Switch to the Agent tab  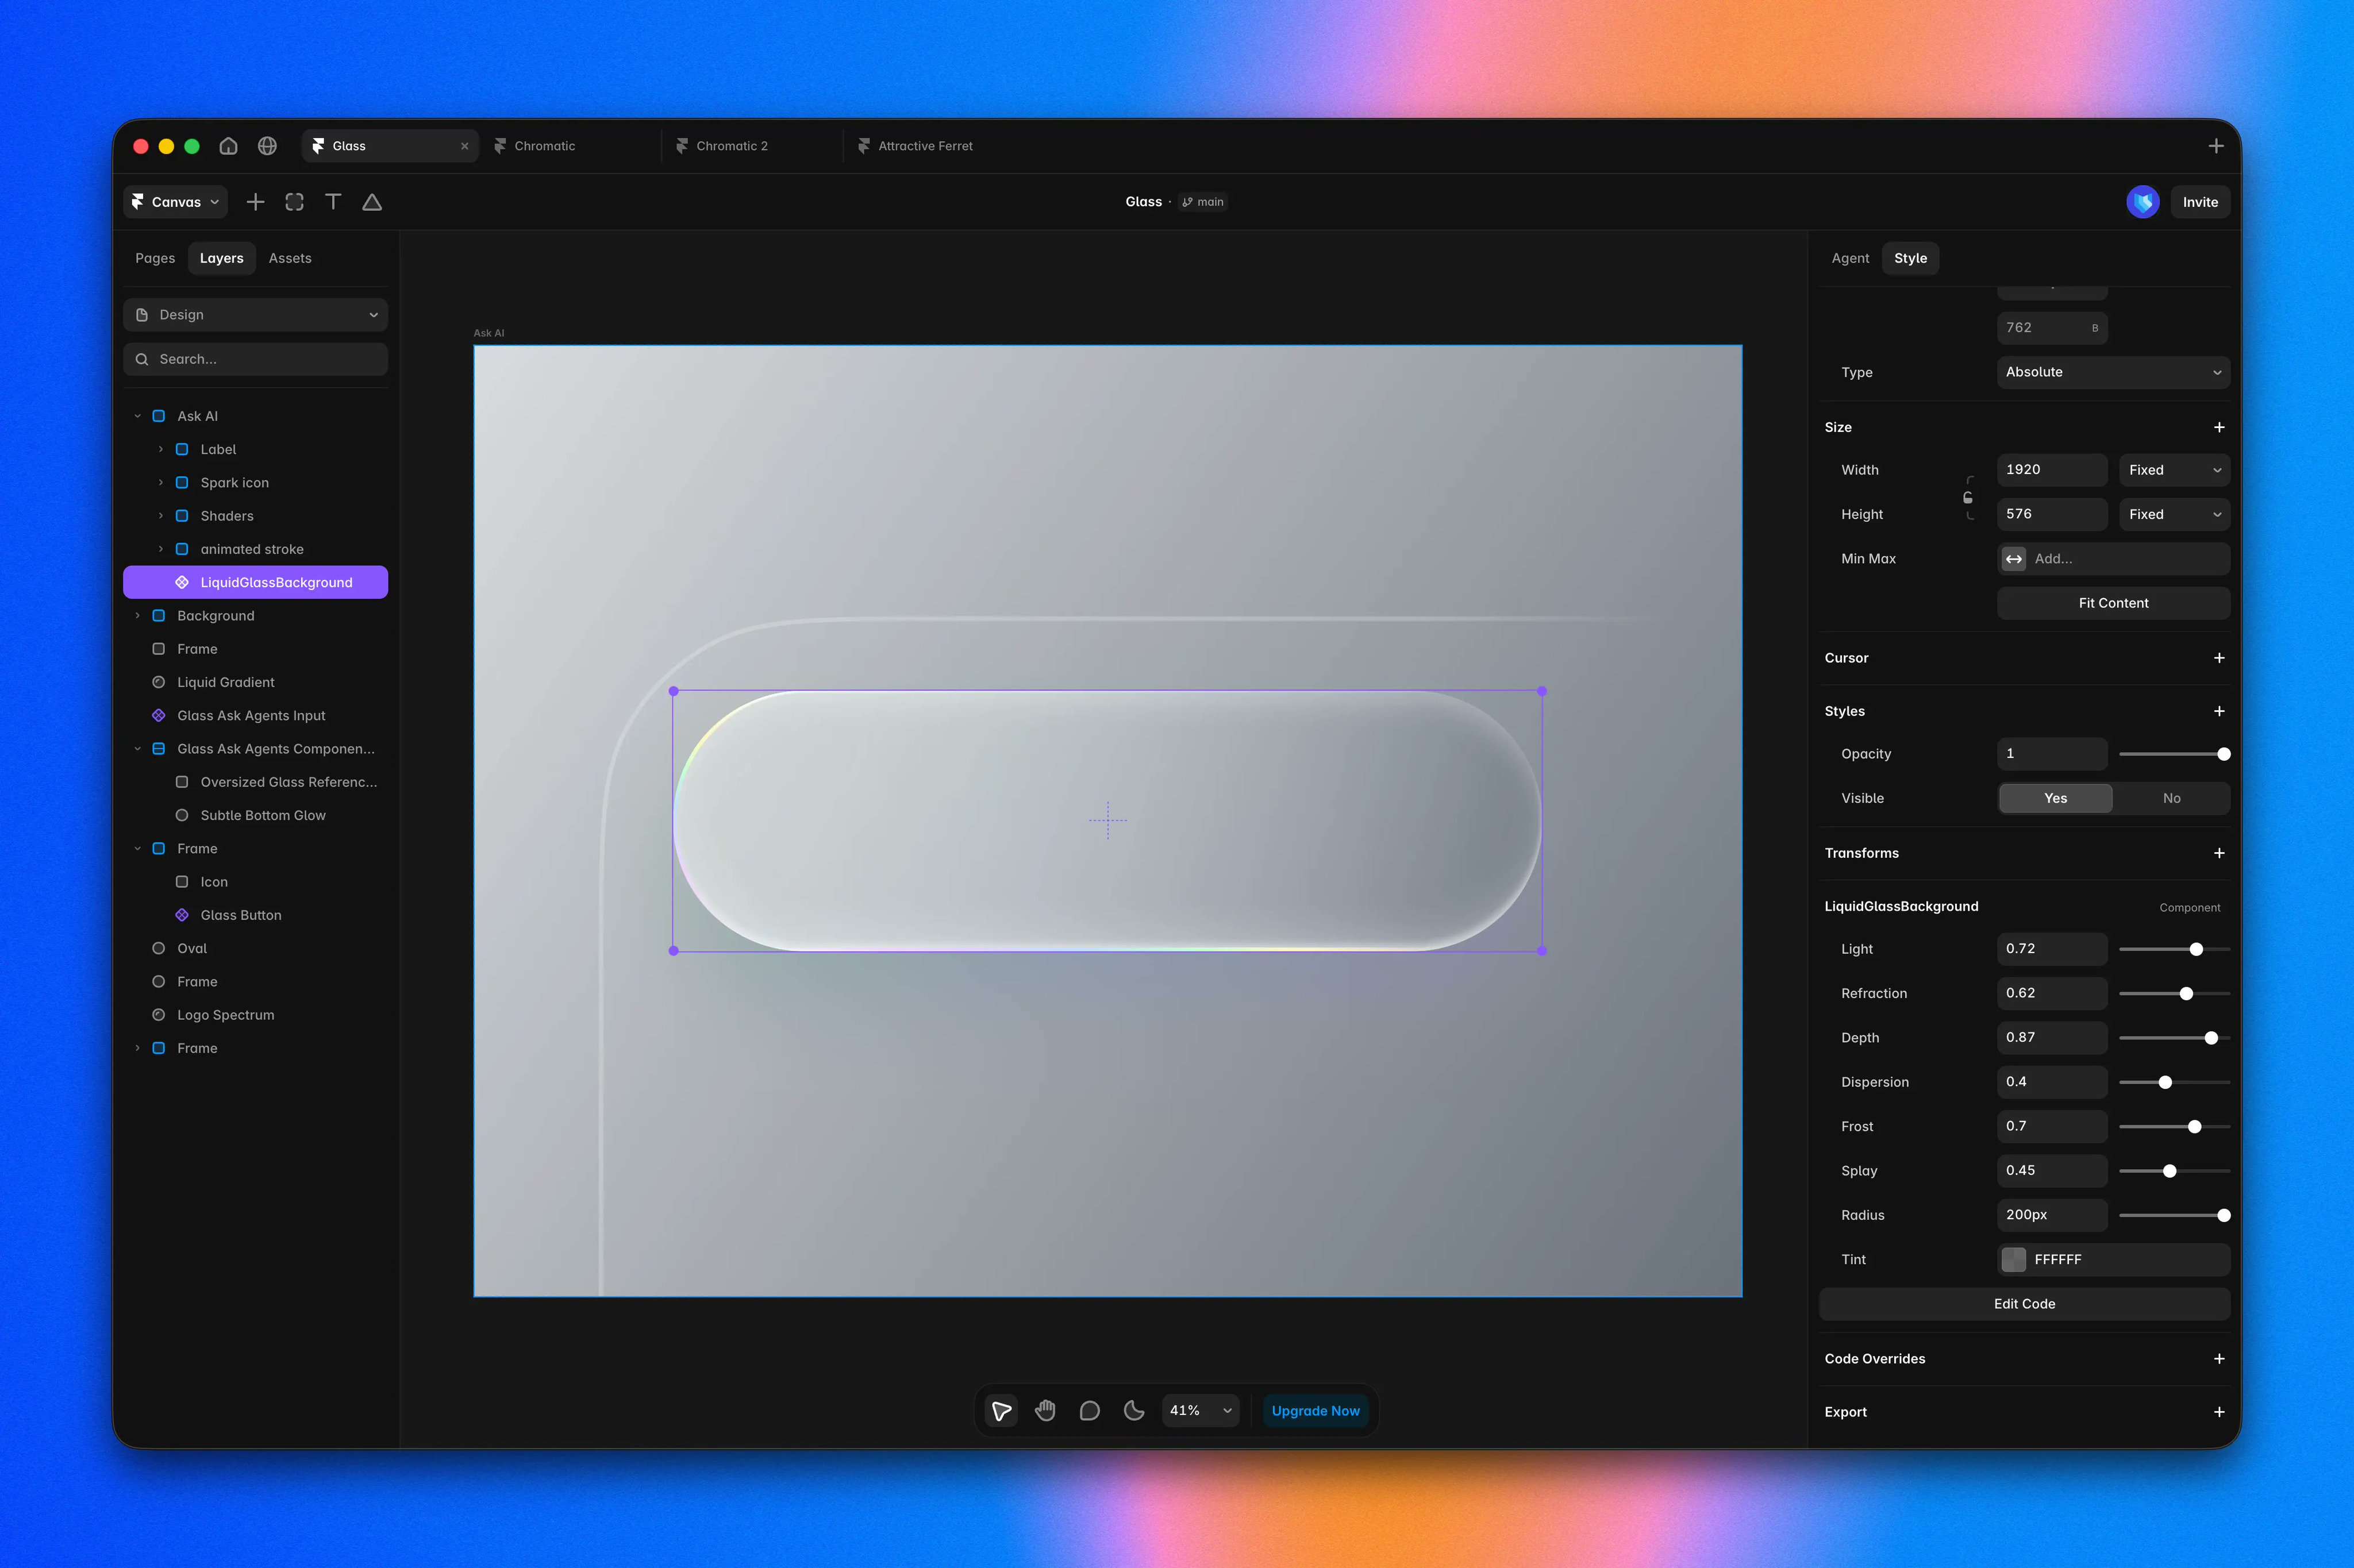tap(1850, 258)
